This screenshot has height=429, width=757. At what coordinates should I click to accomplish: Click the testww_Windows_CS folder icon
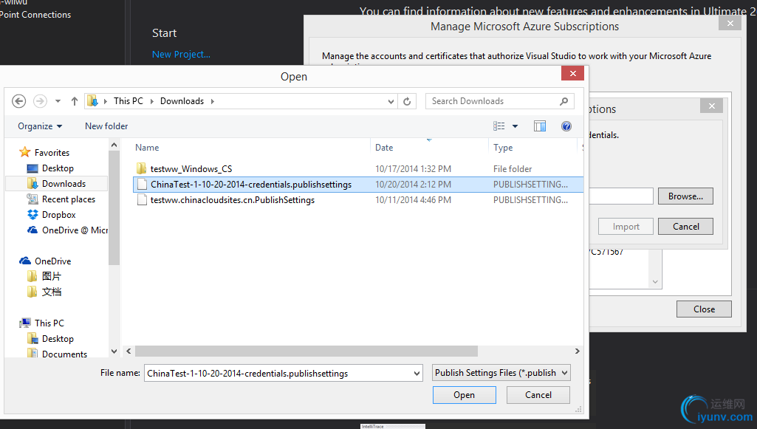click(x=142, y=168)
